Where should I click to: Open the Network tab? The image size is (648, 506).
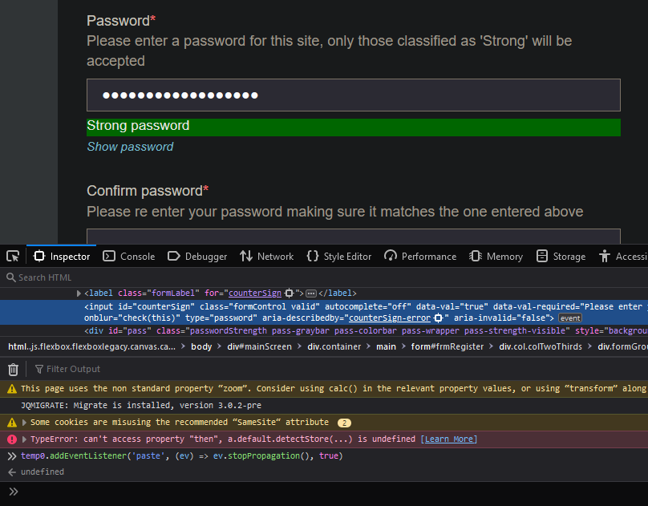(266, 257)
